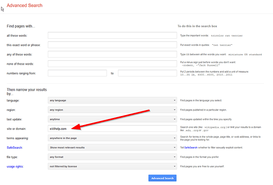The image size is (273, 185).
Task: Open the 'language' label link
Action: pyautogui.click(x=13, y=101)
